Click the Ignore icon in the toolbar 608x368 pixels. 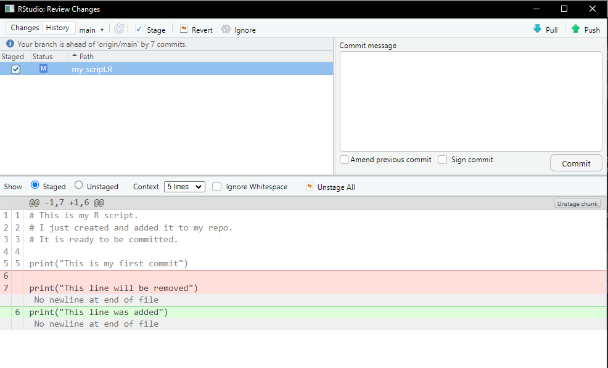226,30
